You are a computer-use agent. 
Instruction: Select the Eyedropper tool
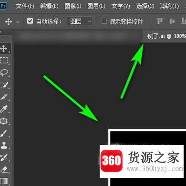click(4, 109)
